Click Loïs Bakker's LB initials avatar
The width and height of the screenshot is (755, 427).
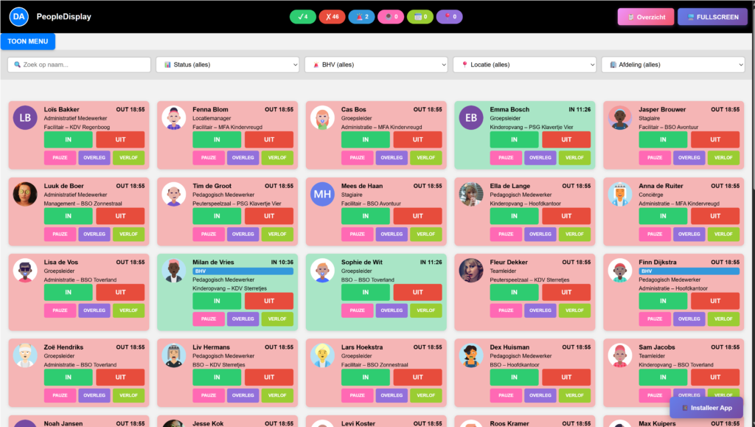click(25, 117)
